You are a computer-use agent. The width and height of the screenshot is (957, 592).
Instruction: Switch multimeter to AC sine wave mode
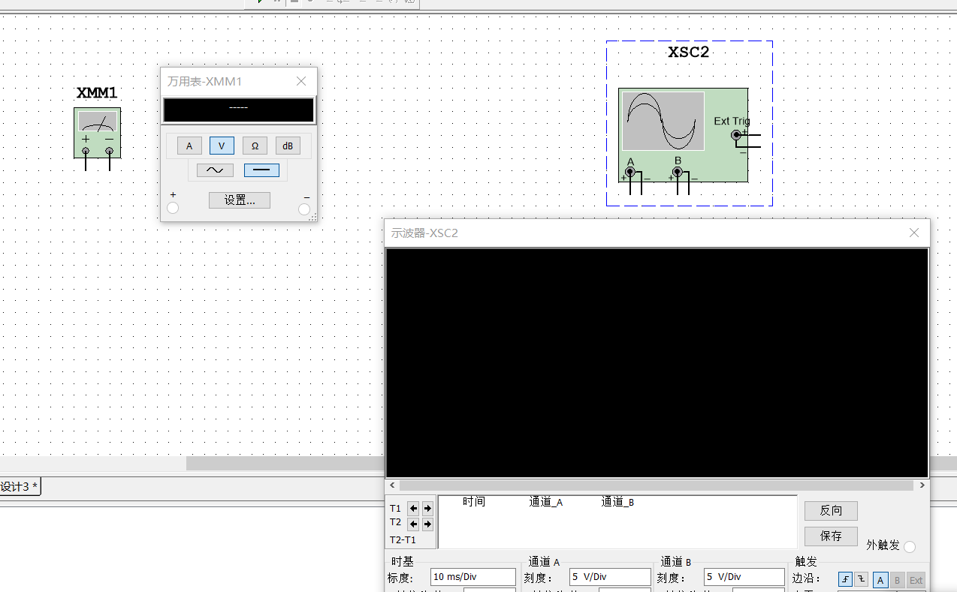pos(215,170)
